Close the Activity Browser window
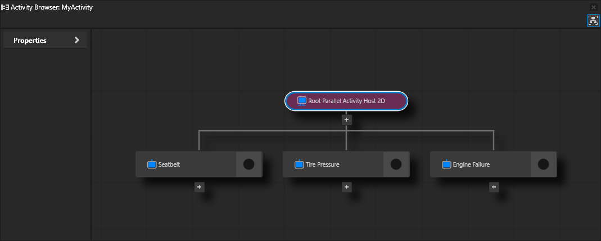This screenshot has width=601, height=241. (594, 7)
